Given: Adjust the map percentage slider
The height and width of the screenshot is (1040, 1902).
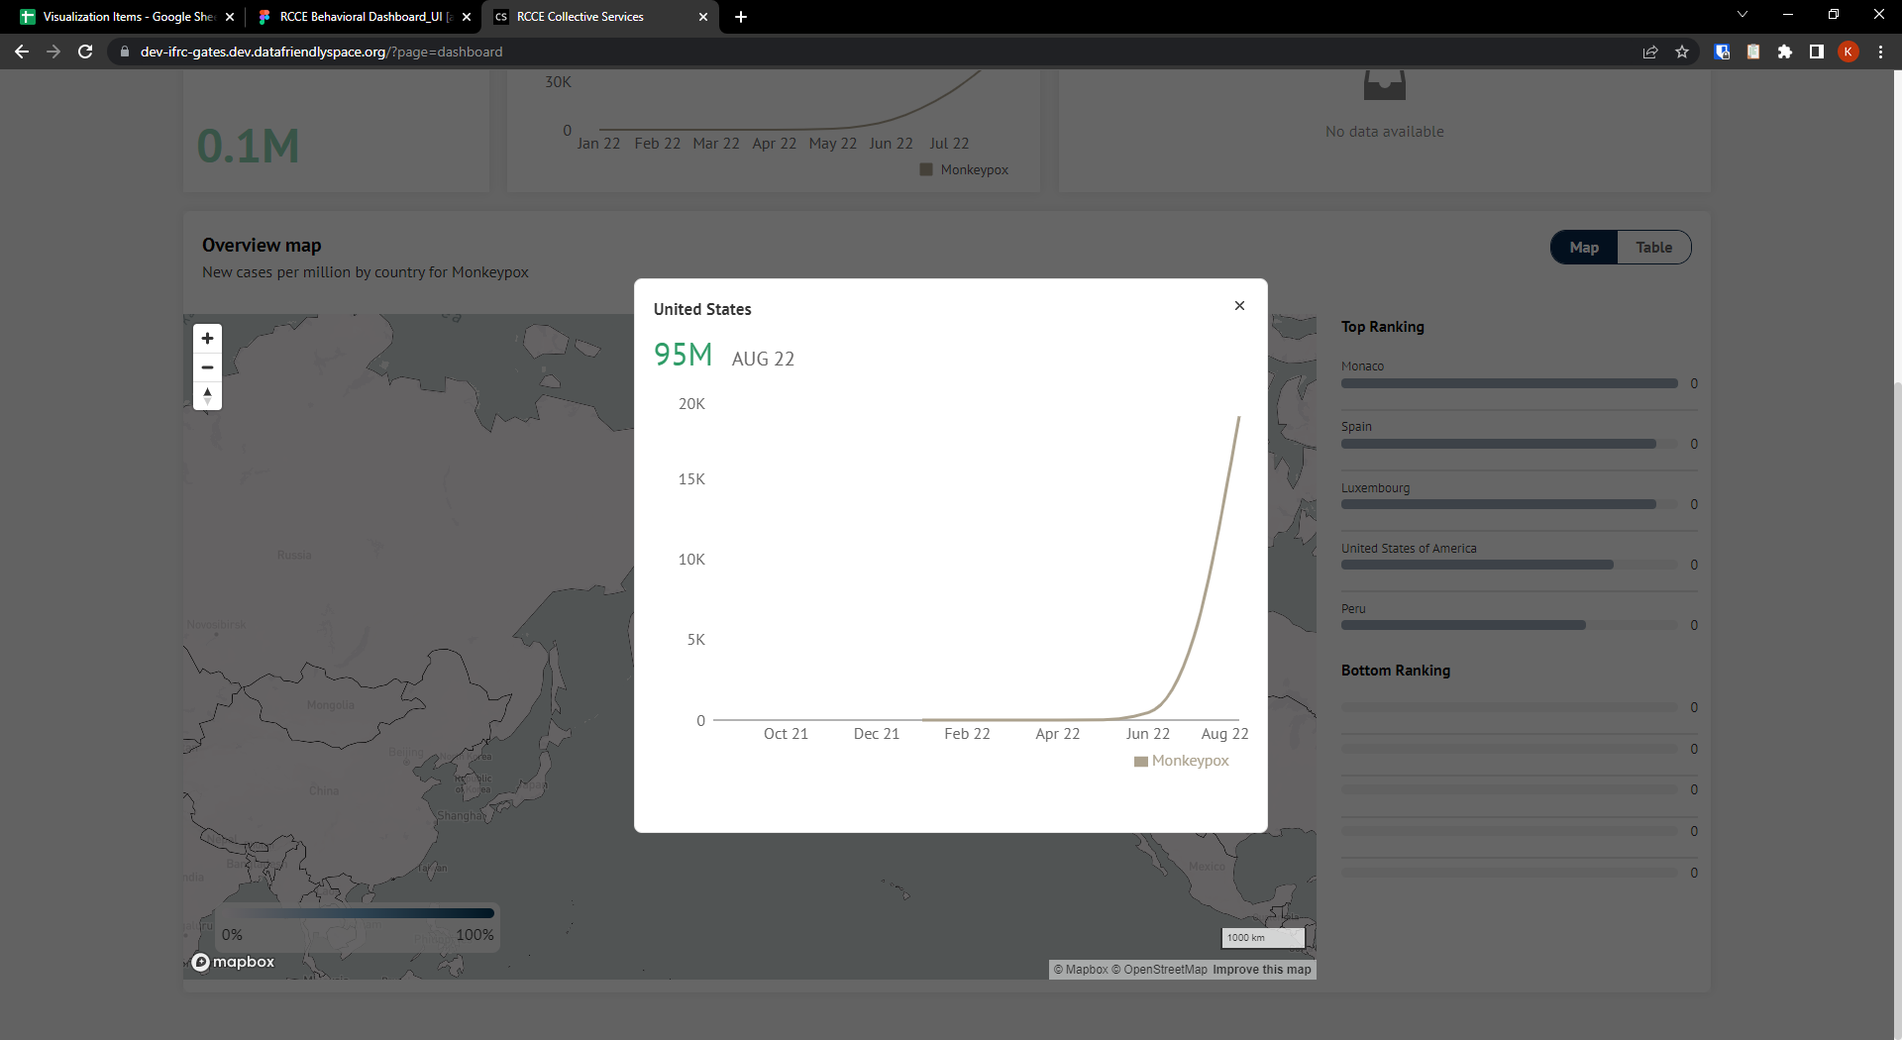Looking at the screenshot, I should (x=357, y=912).
